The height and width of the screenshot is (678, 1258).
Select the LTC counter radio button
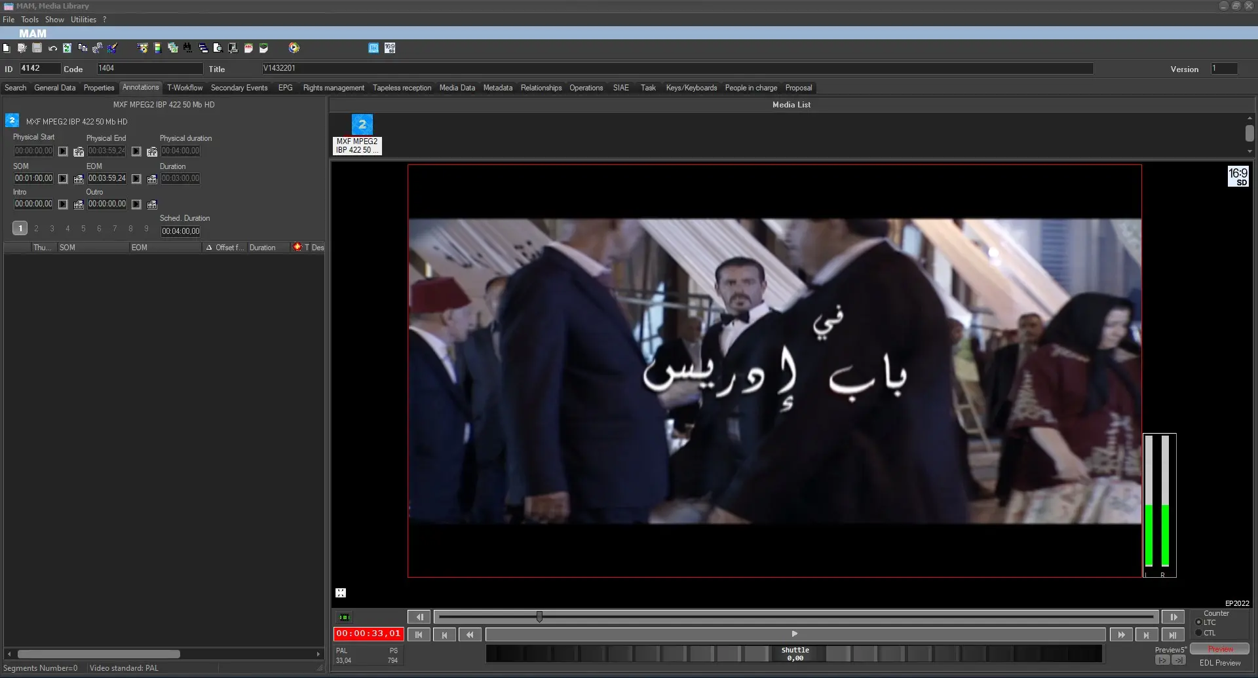point(1198,622)
